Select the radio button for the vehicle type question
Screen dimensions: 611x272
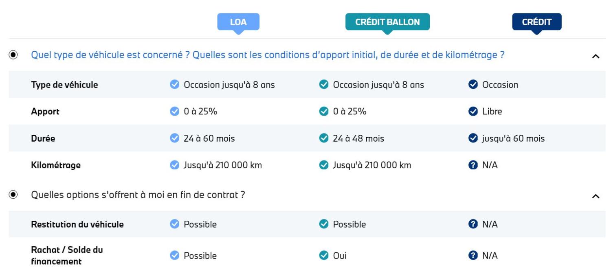click(x=13, y=55)
